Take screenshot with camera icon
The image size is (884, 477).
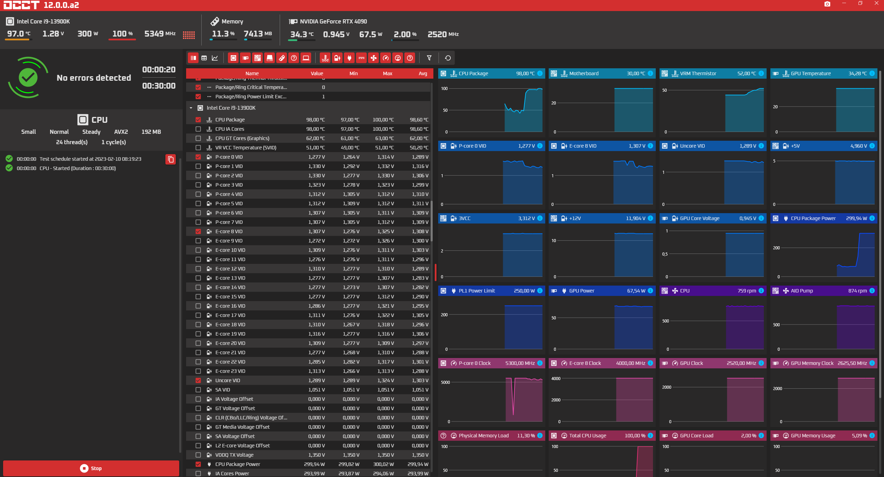[827, 4]
